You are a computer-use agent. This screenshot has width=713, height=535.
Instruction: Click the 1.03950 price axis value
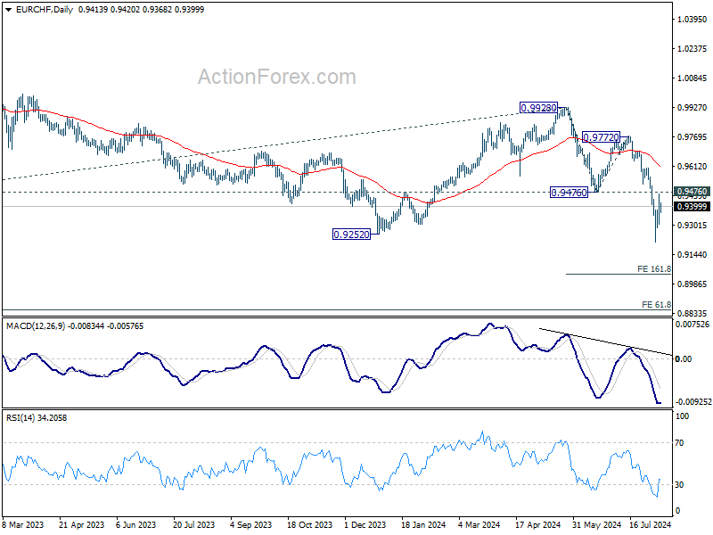click(x=693, y=19)
